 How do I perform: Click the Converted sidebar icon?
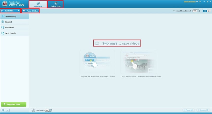click(x=3, y=27)
